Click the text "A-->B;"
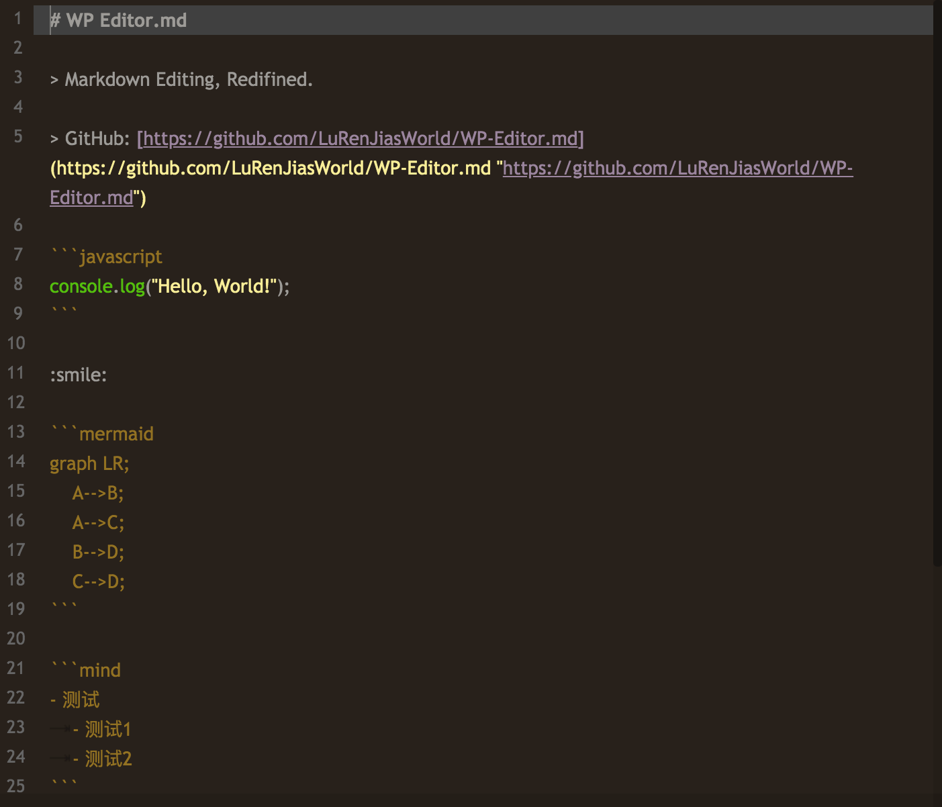The height and width of the screenshot is (807, 942). (x=98, y=493)
